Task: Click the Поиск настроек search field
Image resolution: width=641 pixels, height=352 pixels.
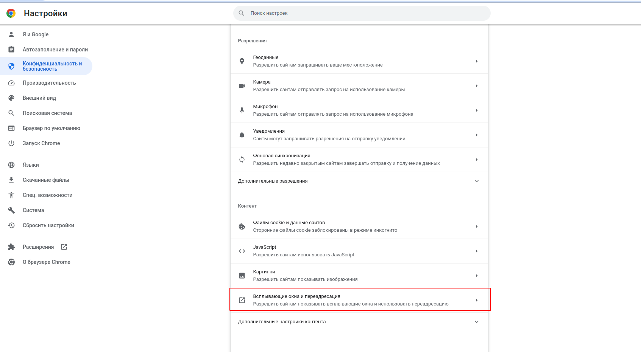Action: [362, 13]
